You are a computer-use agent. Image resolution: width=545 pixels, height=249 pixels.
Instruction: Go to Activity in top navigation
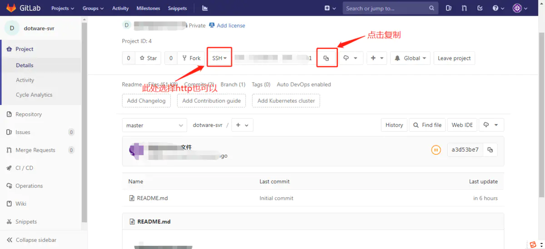[120, 8]
